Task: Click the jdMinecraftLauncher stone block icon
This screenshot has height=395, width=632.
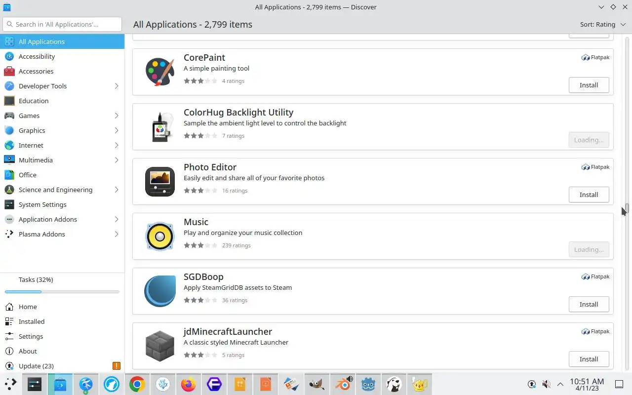Action: tap(160, 346)
